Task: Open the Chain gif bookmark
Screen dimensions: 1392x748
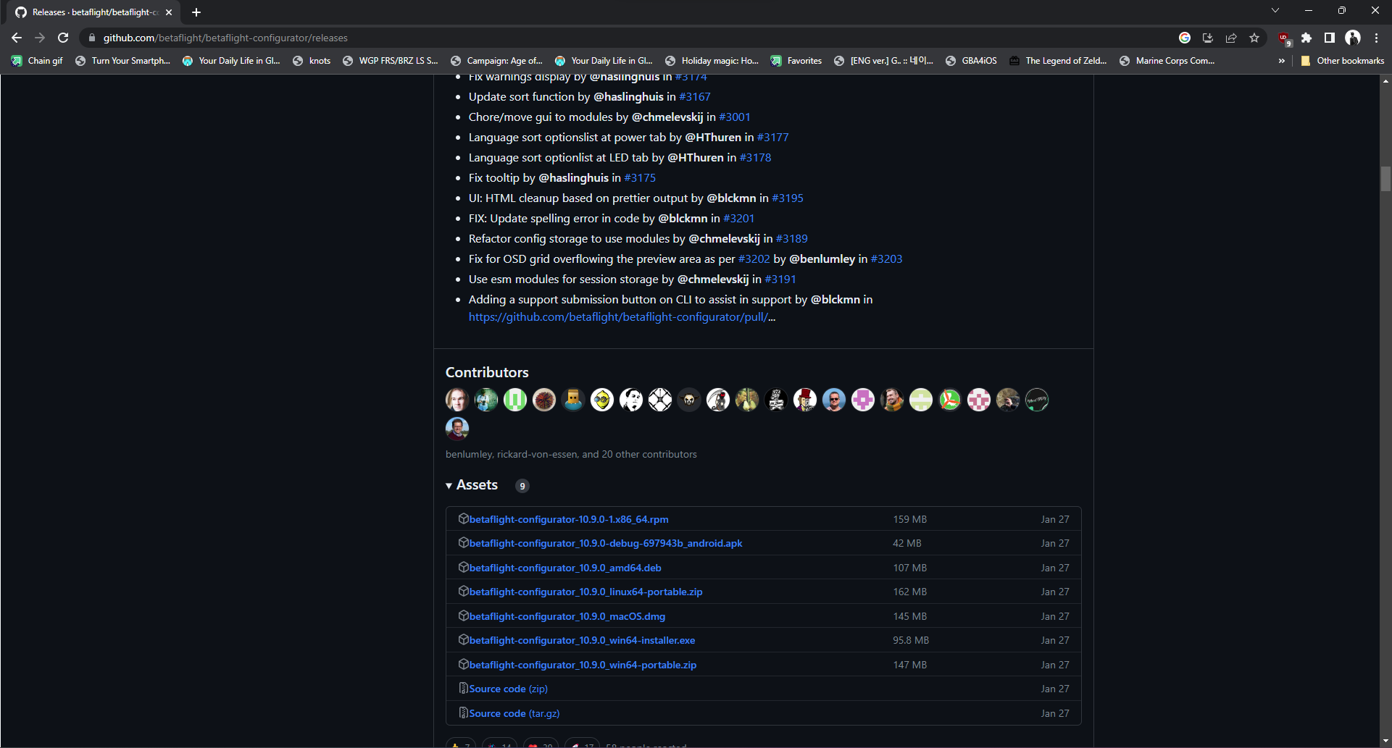Action: (x=38, y=61)
